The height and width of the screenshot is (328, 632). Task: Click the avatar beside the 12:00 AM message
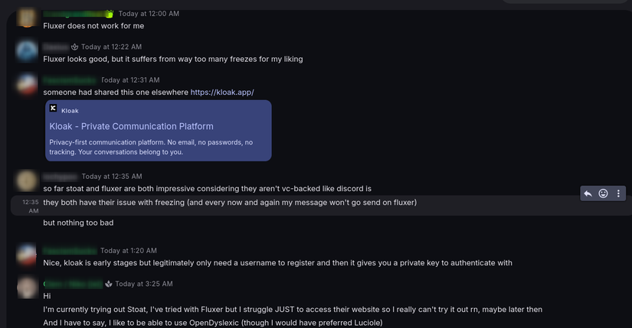tap(27, 18)
